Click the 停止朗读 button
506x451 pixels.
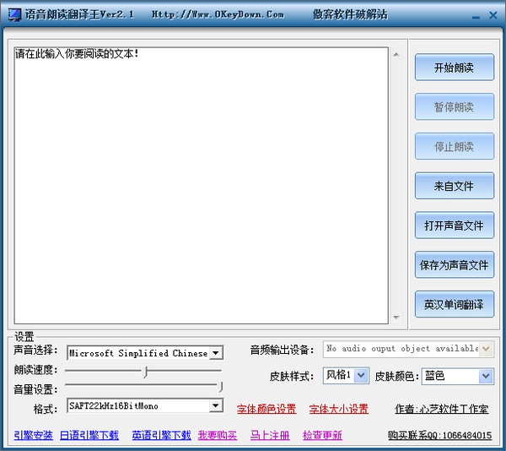[454, 146]
